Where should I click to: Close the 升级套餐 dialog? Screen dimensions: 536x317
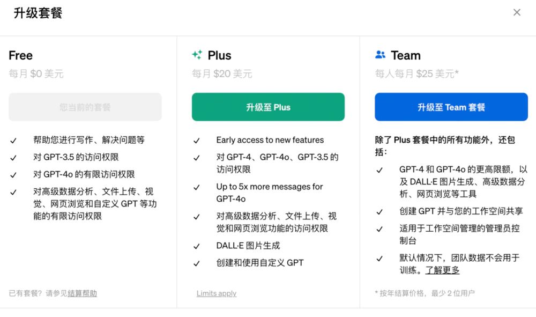(517, 12)
